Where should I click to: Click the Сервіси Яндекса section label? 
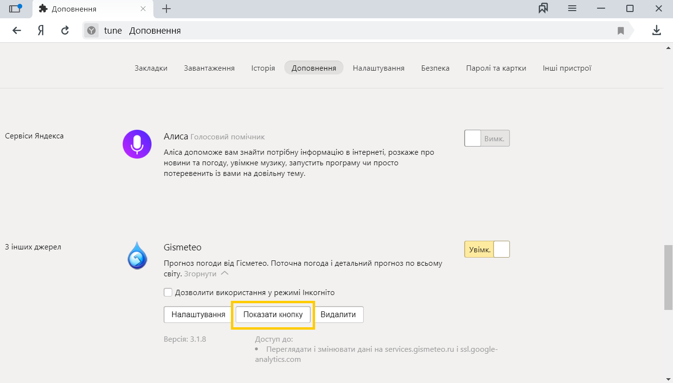coord(34,136)
